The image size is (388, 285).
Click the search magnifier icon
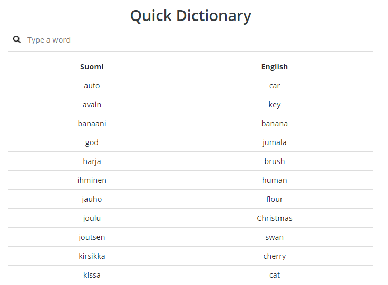coord(17,39)
